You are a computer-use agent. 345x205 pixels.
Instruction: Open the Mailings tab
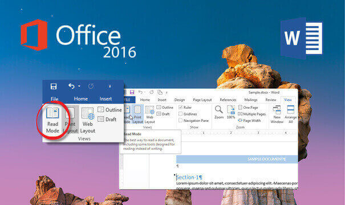coord(251,100)
